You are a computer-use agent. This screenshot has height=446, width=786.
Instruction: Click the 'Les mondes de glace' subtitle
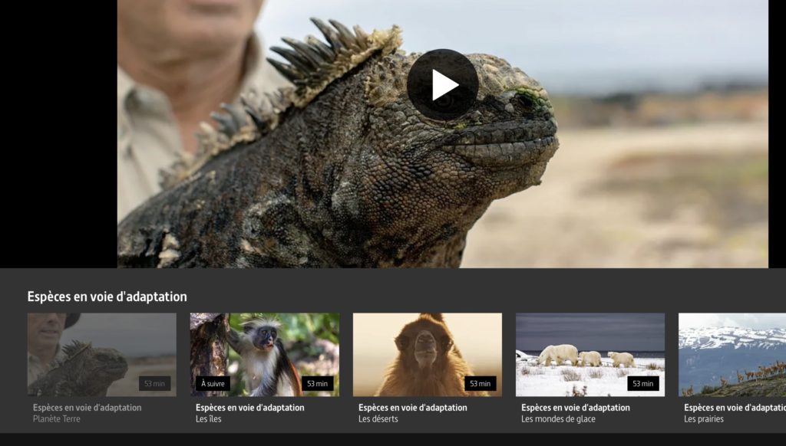(x=559, y=419)
